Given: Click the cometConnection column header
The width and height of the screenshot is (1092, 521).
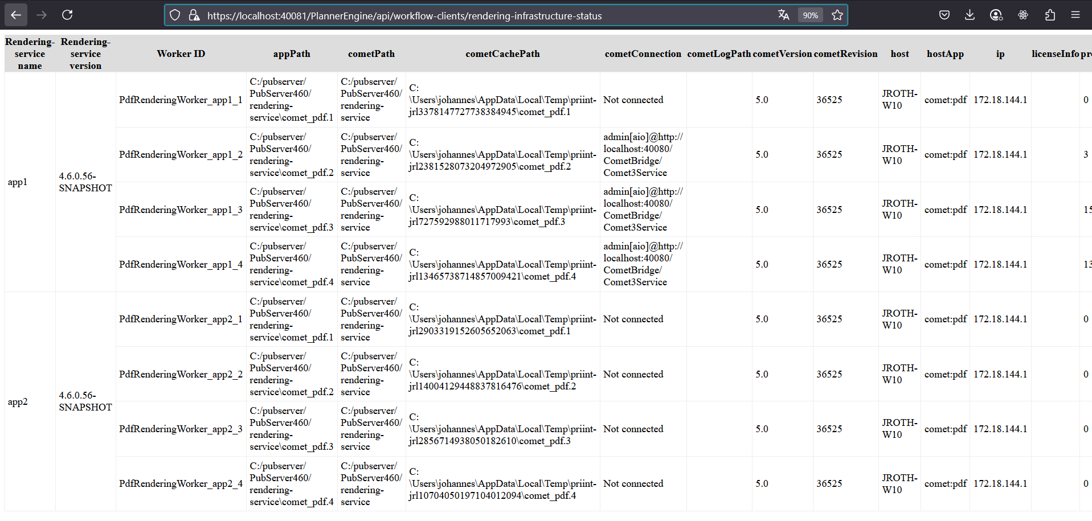Looking at the screenshot, I should [x=643, y=54].
